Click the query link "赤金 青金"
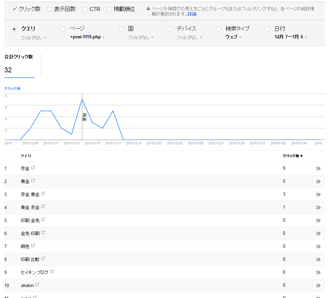 click(x=30, y=194)
